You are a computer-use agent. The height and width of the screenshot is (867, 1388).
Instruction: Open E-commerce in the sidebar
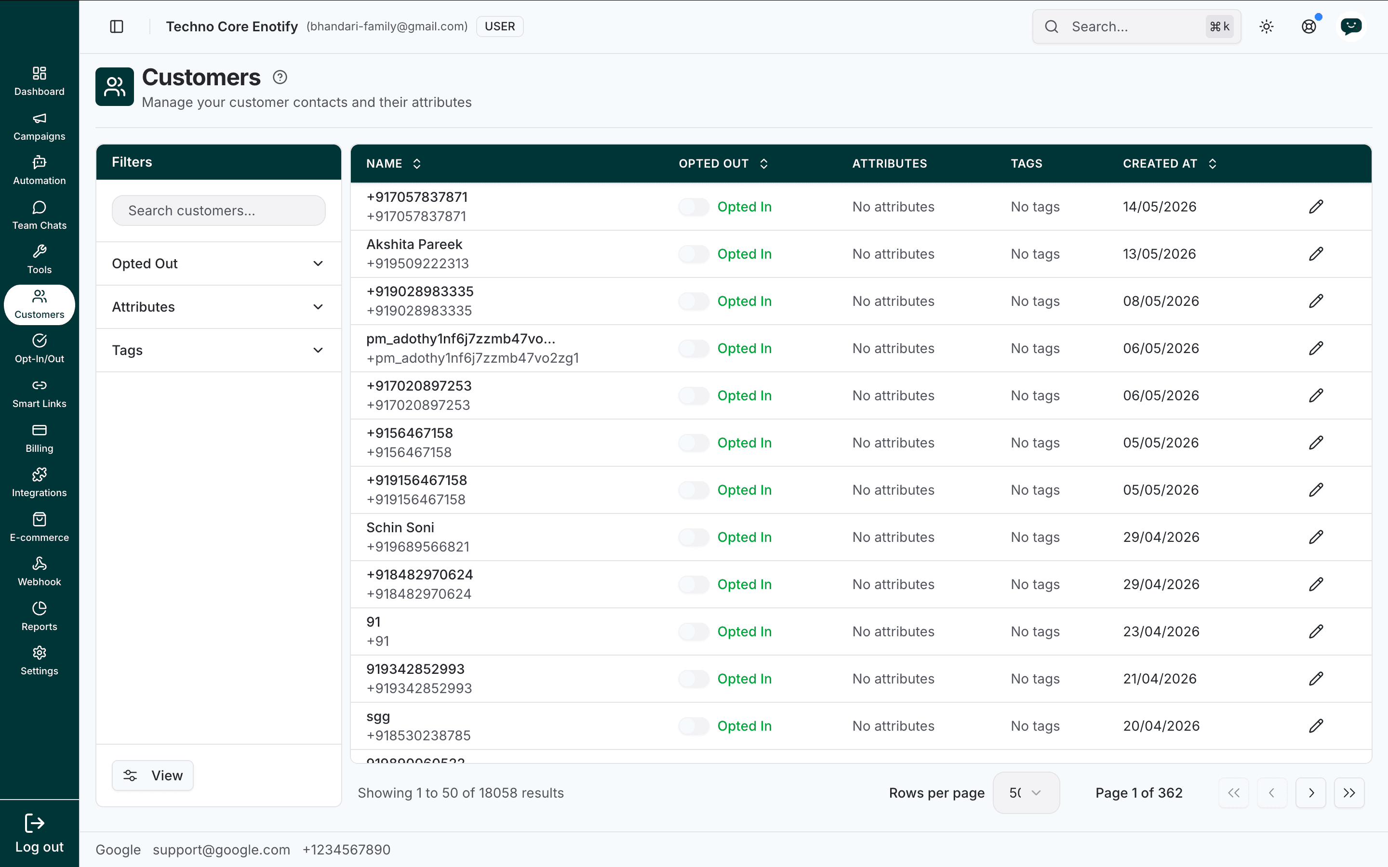(x=40, y=527)
